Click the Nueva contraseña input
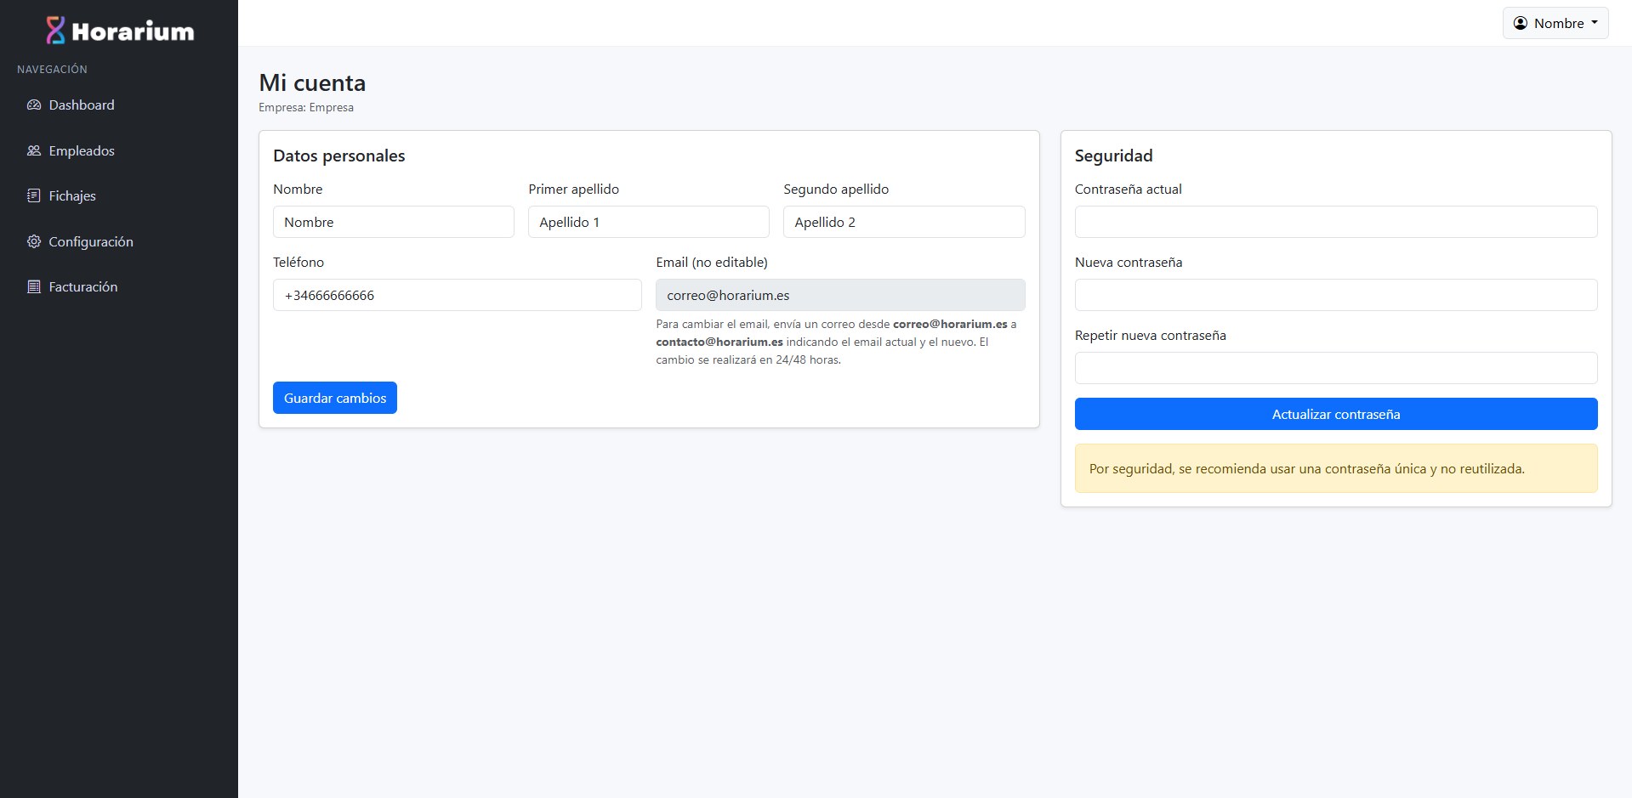The image size is (1632, 798). pos(1335,295)
